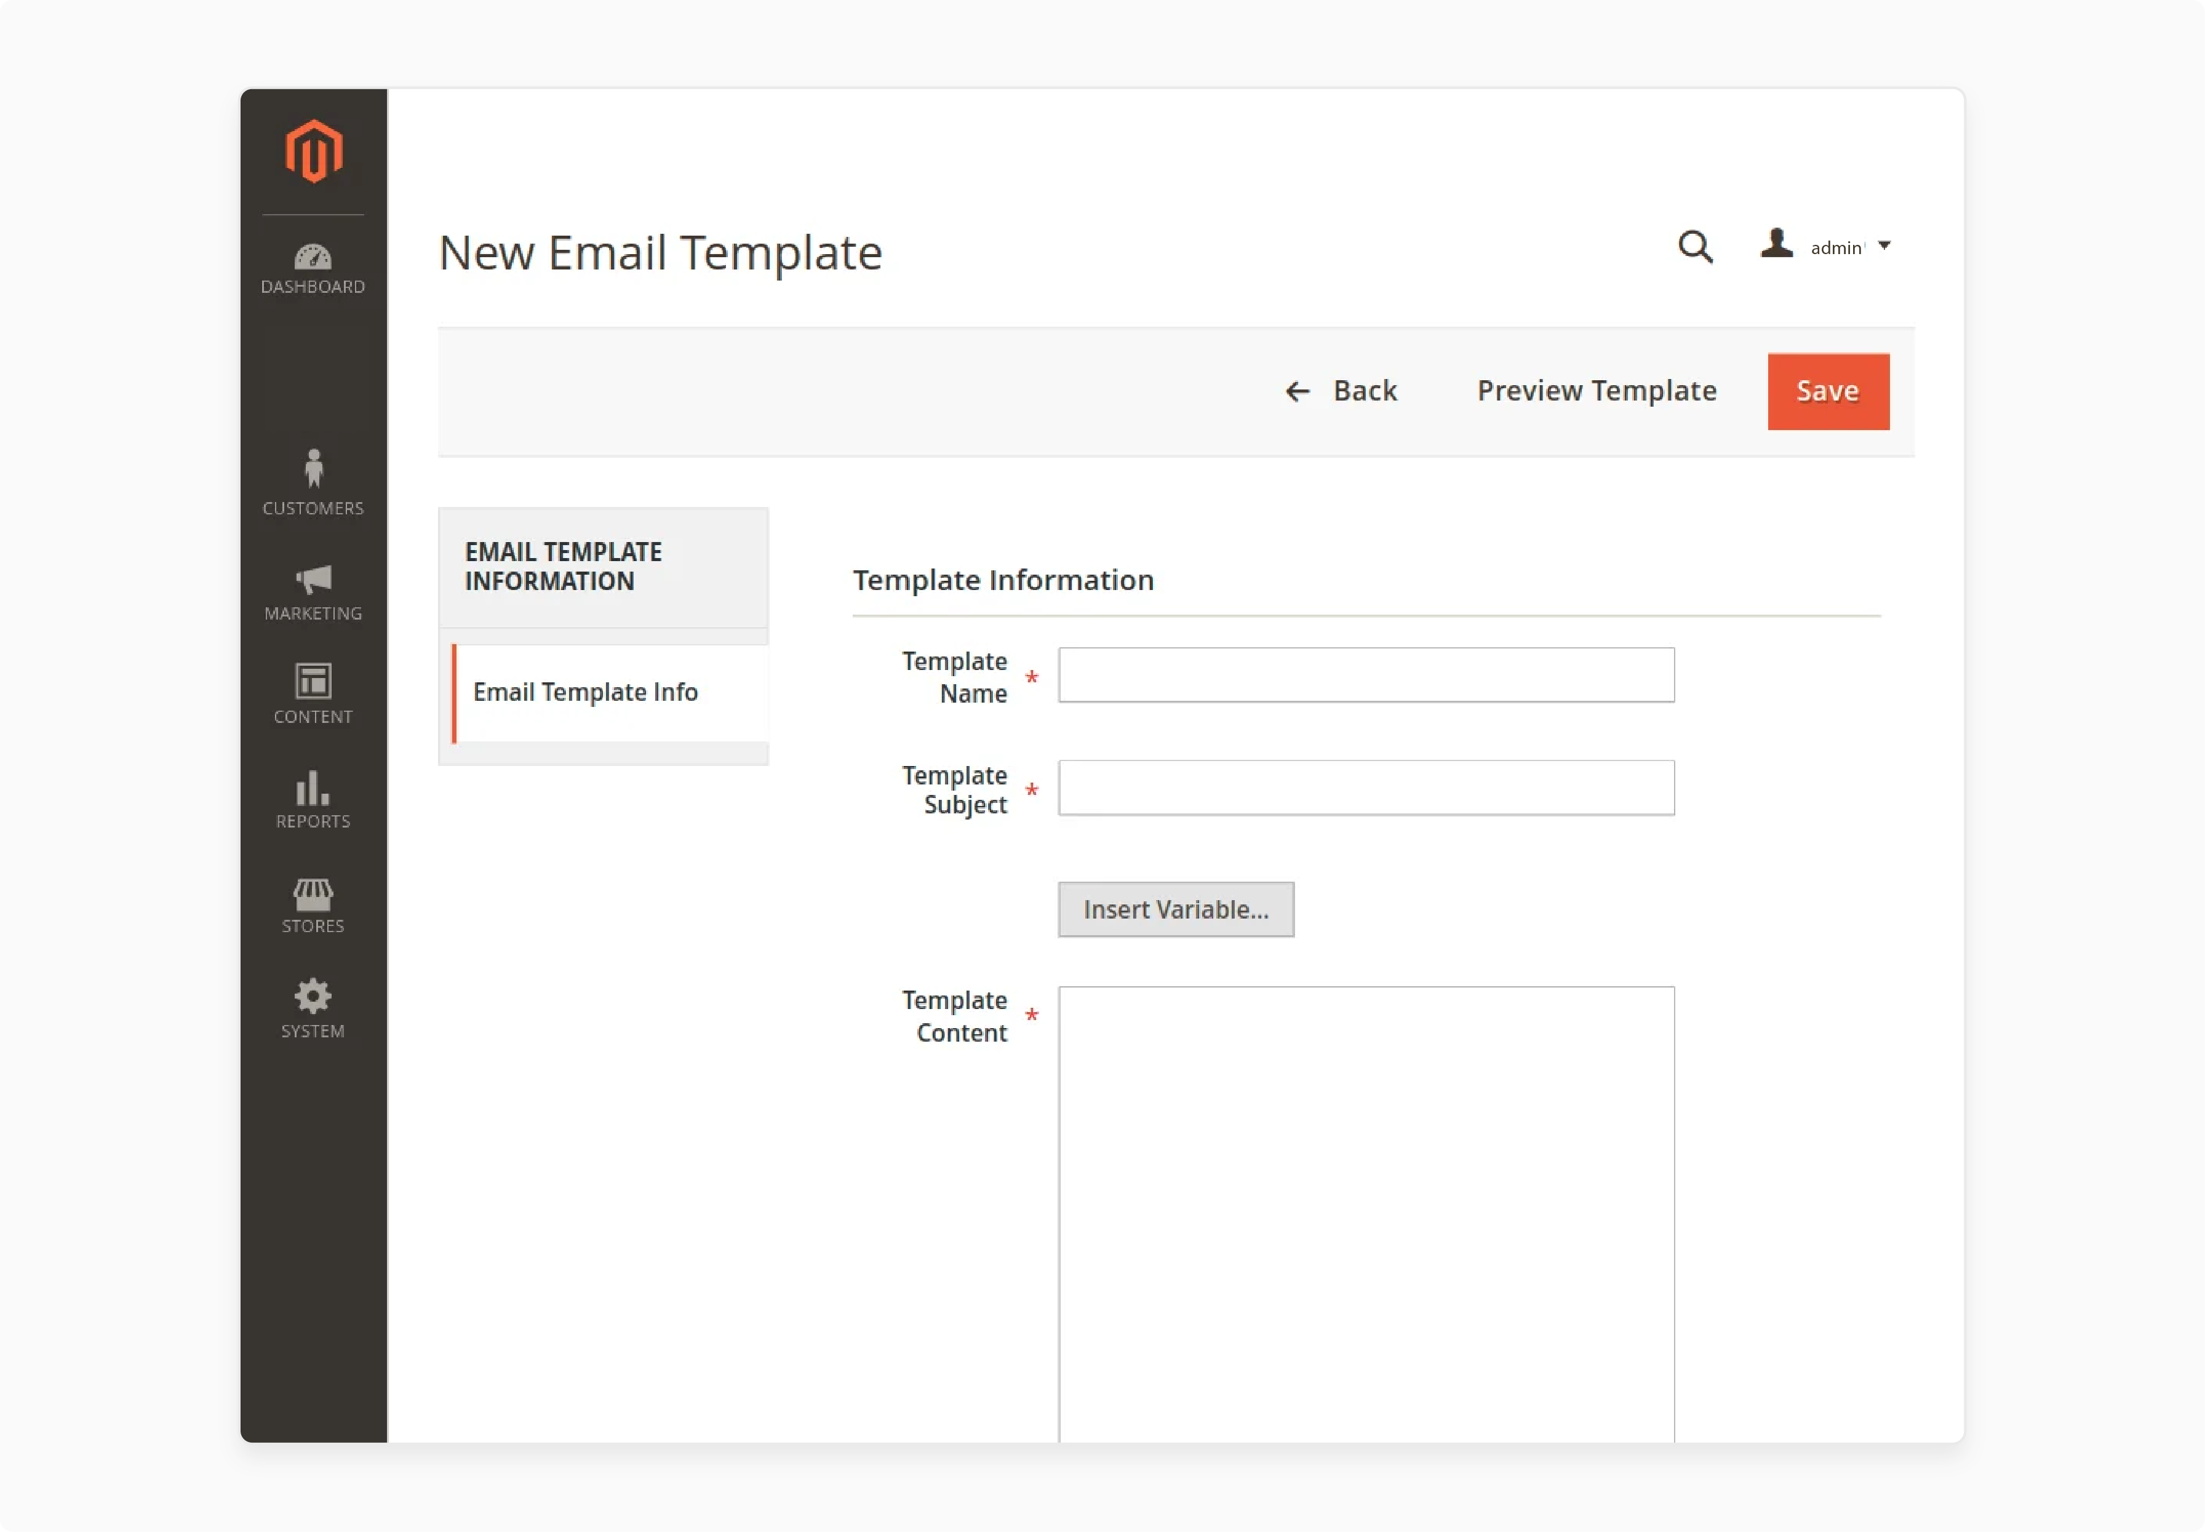This screenshot has height=1532, width=2205.
Task: Click the Save button
Action: coord(1828,391)
